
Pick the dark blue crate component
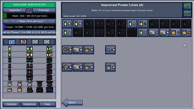[49, 90]
